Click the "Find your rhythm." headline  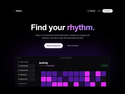(63, 27)
